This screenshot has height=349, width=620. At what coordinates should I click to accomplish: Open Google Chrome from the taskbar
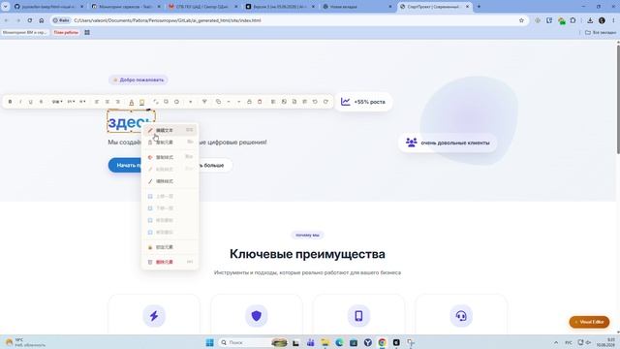pos(382,342)
